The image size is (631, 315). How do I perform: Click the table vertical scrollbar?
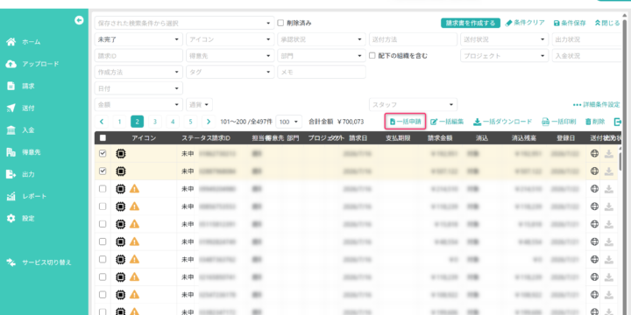620,161
